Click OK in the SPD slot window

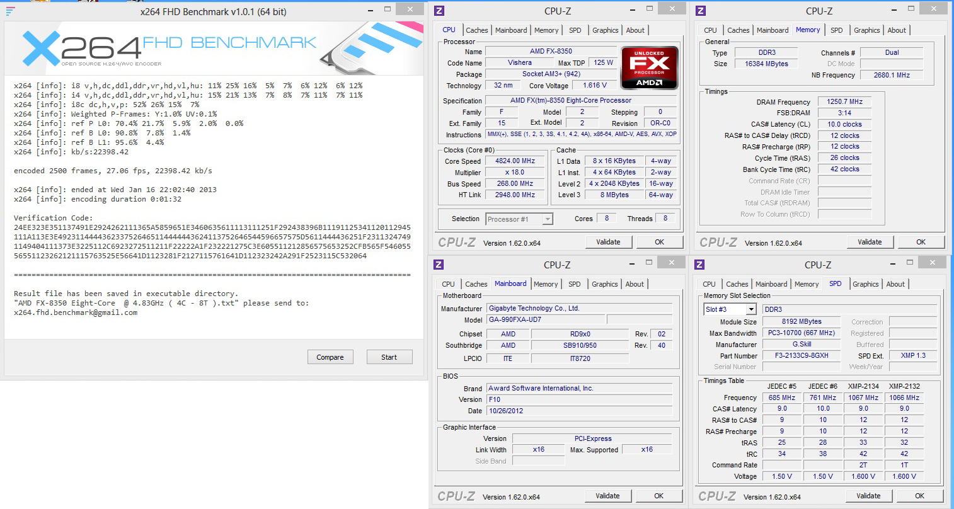(919, 496)
